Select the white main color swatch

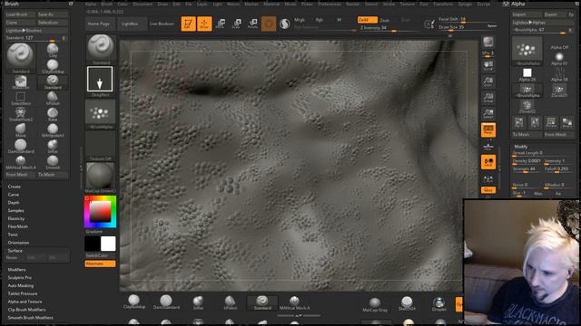(108, 244)
